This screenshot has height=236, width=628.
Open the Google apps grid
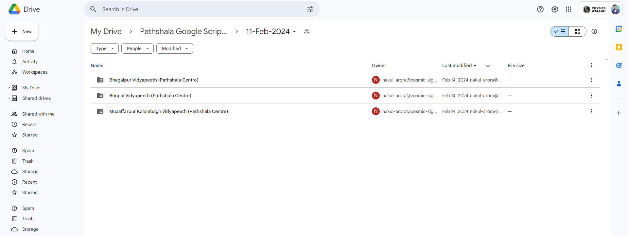(568, 9)
